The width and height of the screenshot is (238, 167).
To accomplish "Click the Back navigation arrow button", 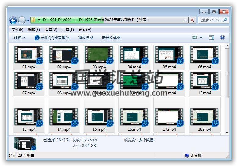I will coord(13,20).
